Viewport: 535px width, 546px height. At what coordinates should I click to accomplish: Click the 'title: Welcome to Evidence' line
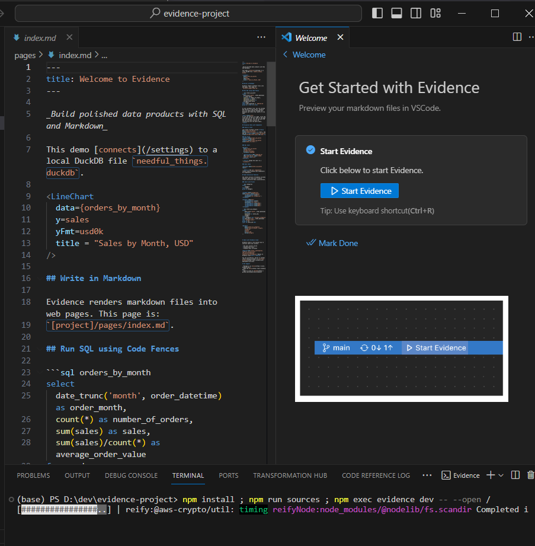coord(108,79)
